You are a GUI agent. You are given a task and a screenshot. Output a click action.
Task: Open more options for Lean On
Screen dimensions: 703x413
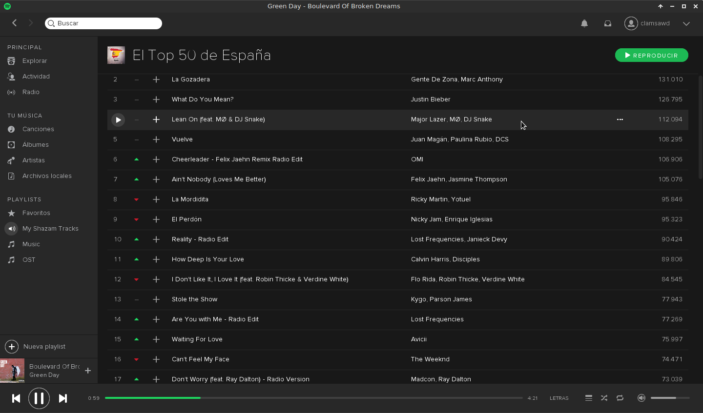[620, 119]
